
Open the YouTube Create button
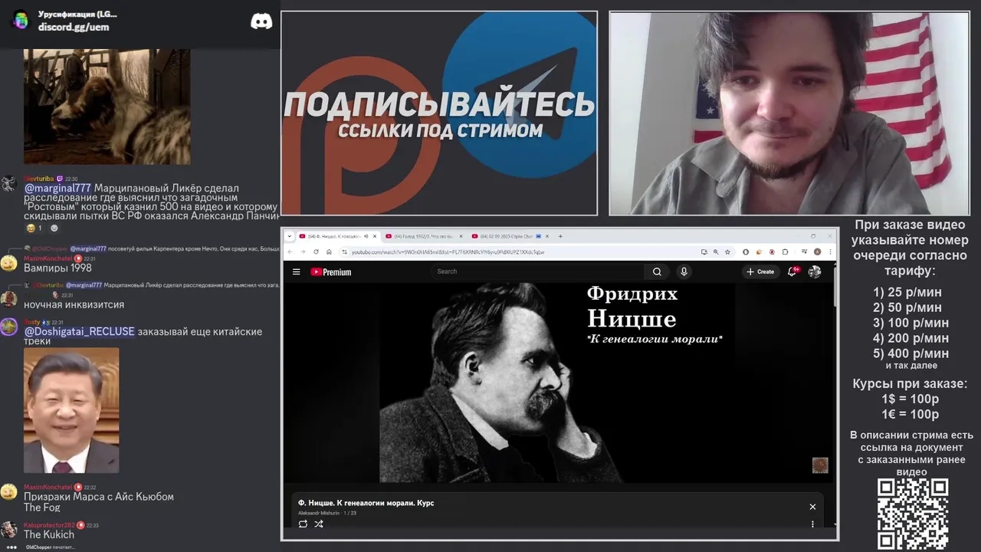(x=760, y=271)
